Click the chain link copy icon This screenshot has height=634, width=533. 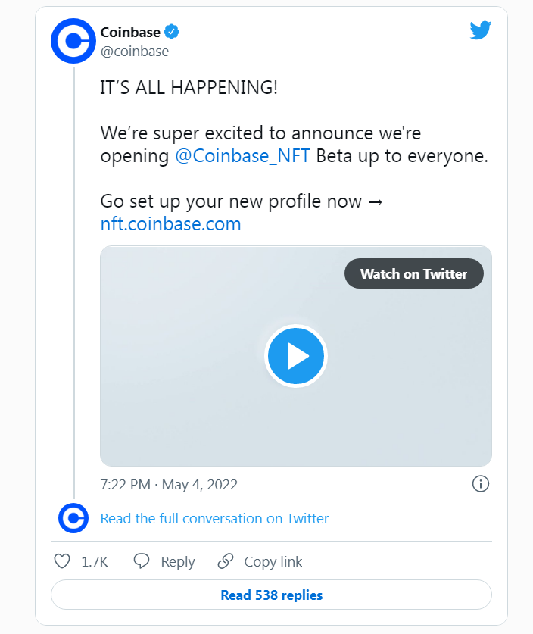[225, 561]
